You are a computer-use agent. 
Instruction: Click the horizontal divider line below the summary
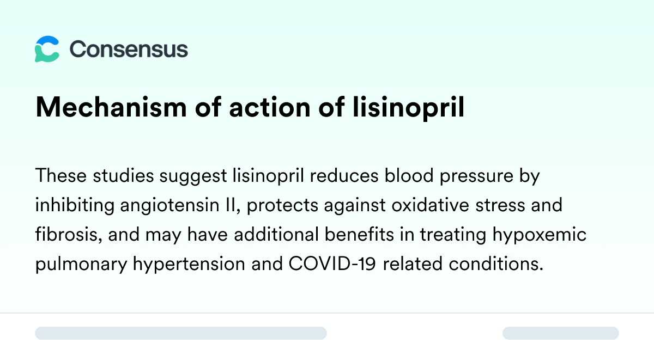(327, 313)
